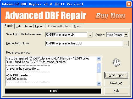The height and width of the screenshot is (99, 133).
Task: Open Help with the Help button
Action: pyautogui.click(x=116, y=91)
